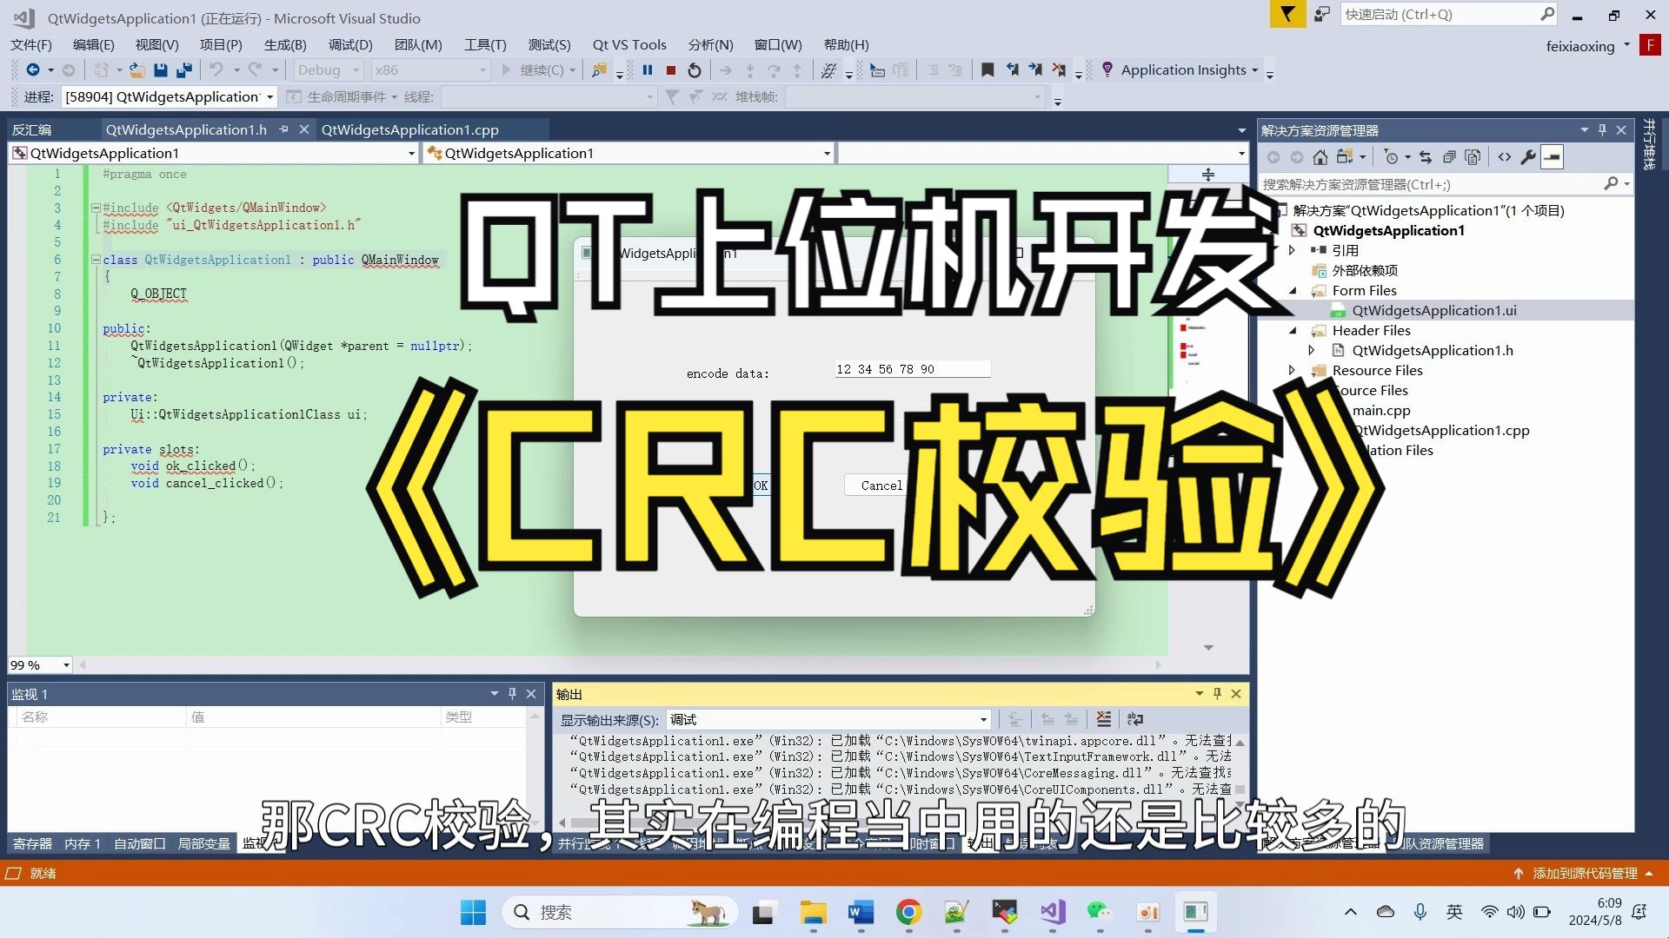Restart the debug session icon
The width and height of the screenshot is (1669, 938).
[x=695, y=70]
